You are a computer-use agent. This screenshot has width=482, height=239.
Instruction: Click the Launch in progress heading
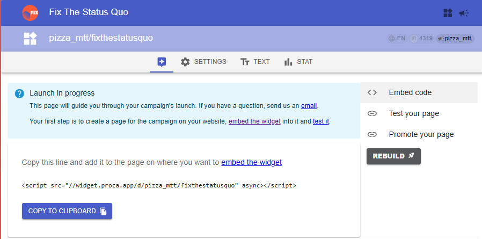pyautogui.click(x=62, y=93)
